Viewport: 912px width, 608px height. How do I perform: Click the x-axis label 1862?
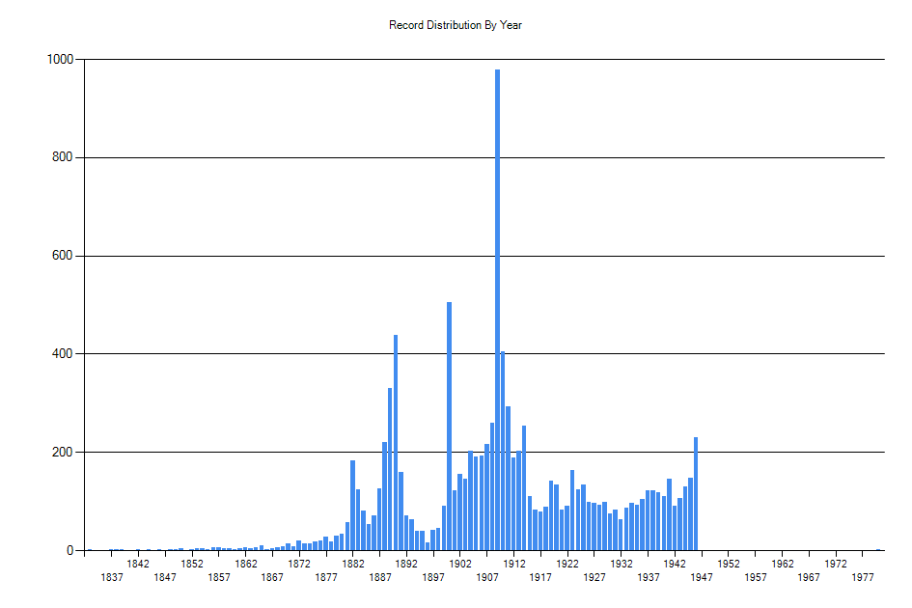[245, 564]
